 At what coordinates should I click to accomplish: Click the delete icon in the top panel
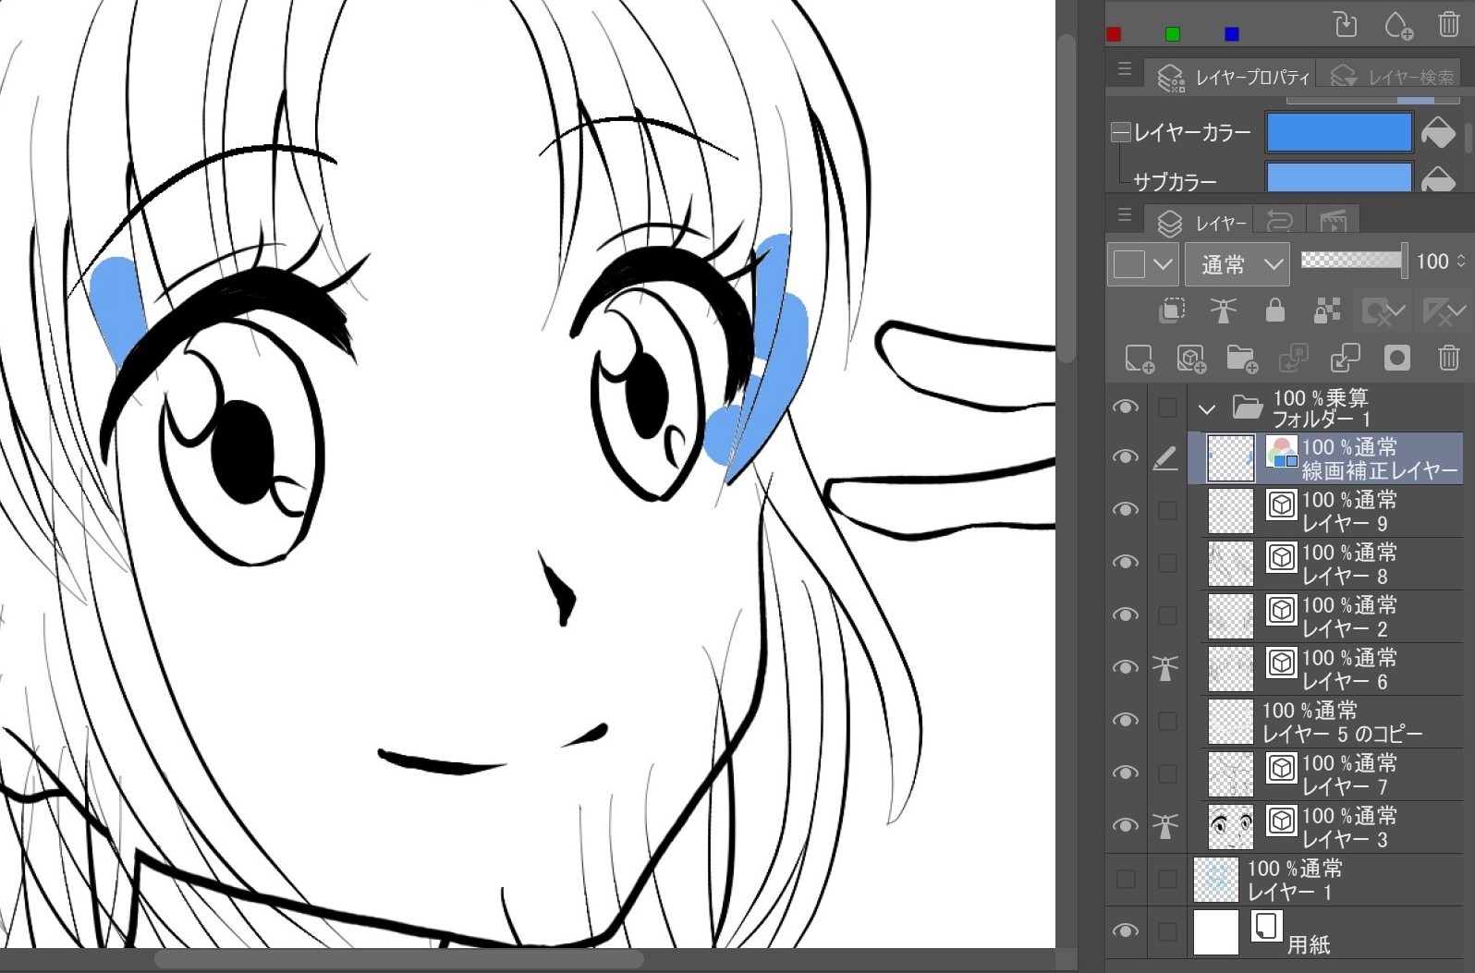1448,25
